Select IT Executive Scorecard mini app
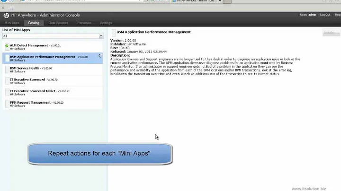 (x=53, y=81)
